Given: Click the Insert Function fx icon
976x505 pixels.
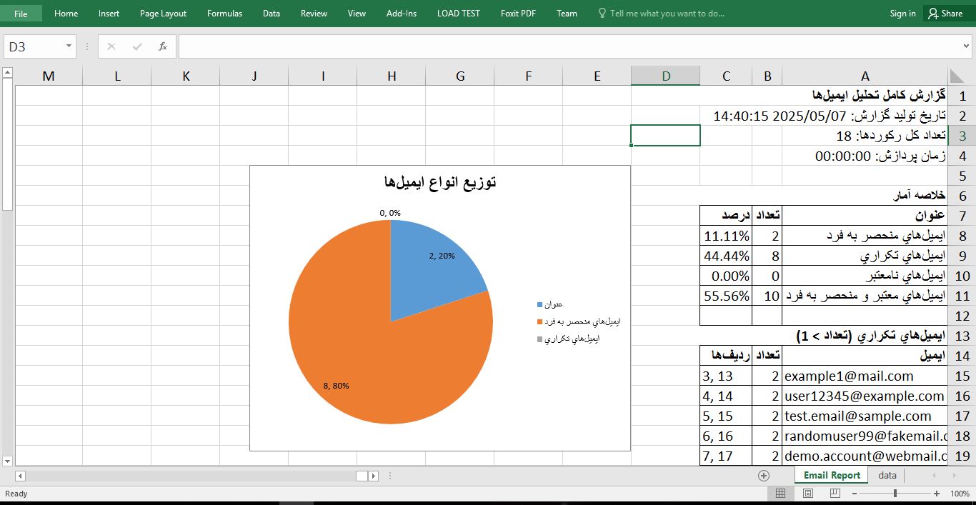Looking at the screenshot, I should [x=163, y=46].
